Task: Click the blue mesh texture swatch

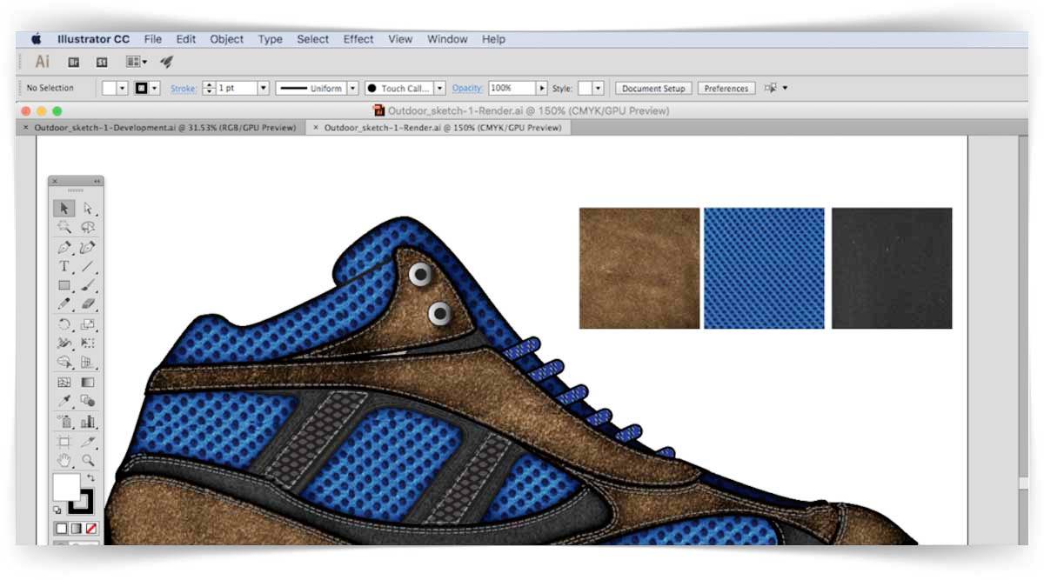Action: pyautogui.click(x=763, y=268)
